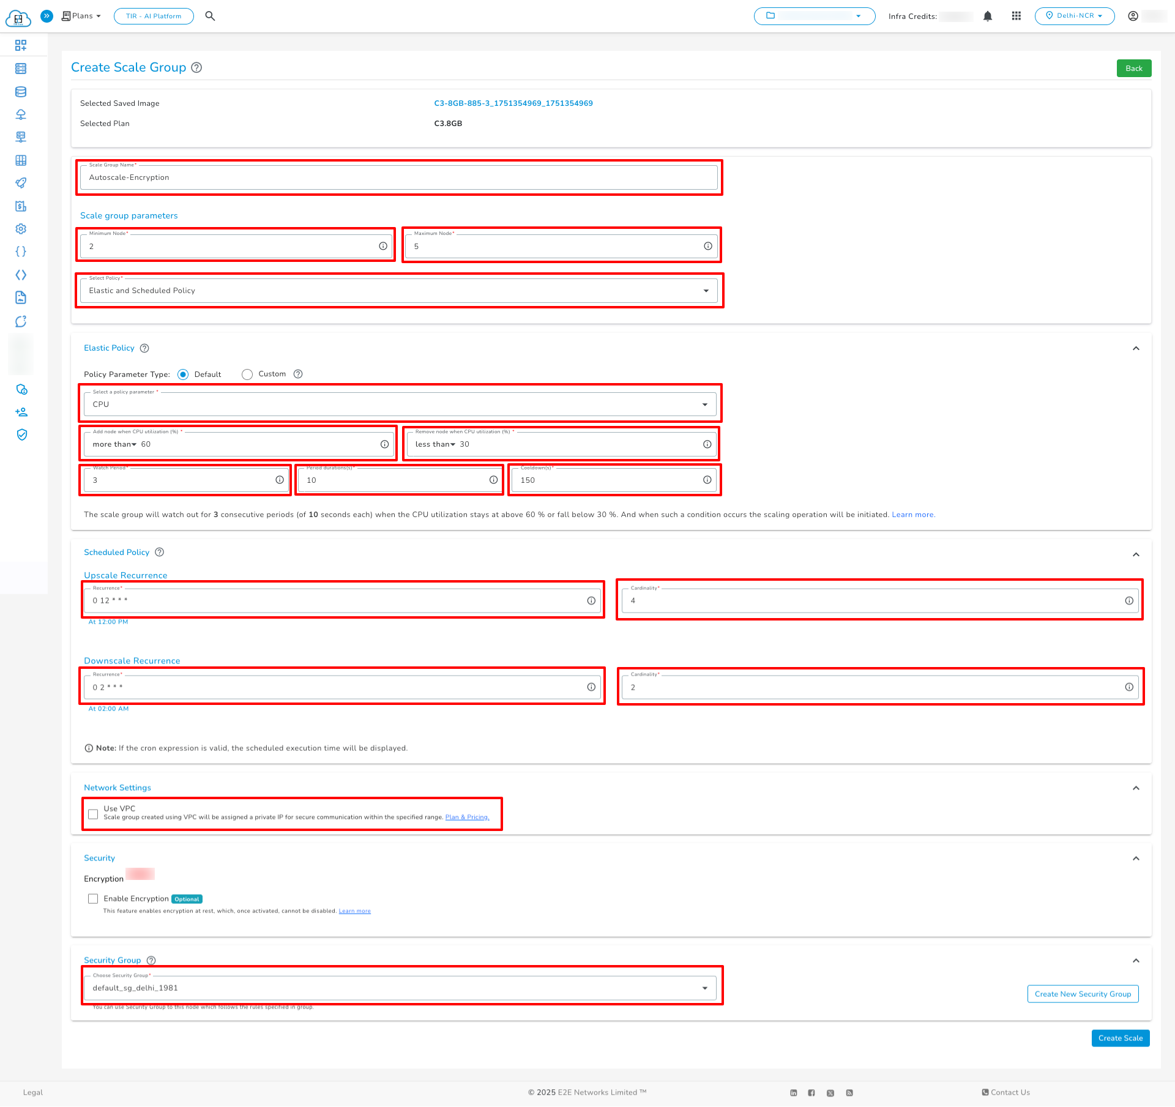Enable the Use VPC checkbox
Viewport: 1175px width, 1107px height.
[x=93, y=814]
